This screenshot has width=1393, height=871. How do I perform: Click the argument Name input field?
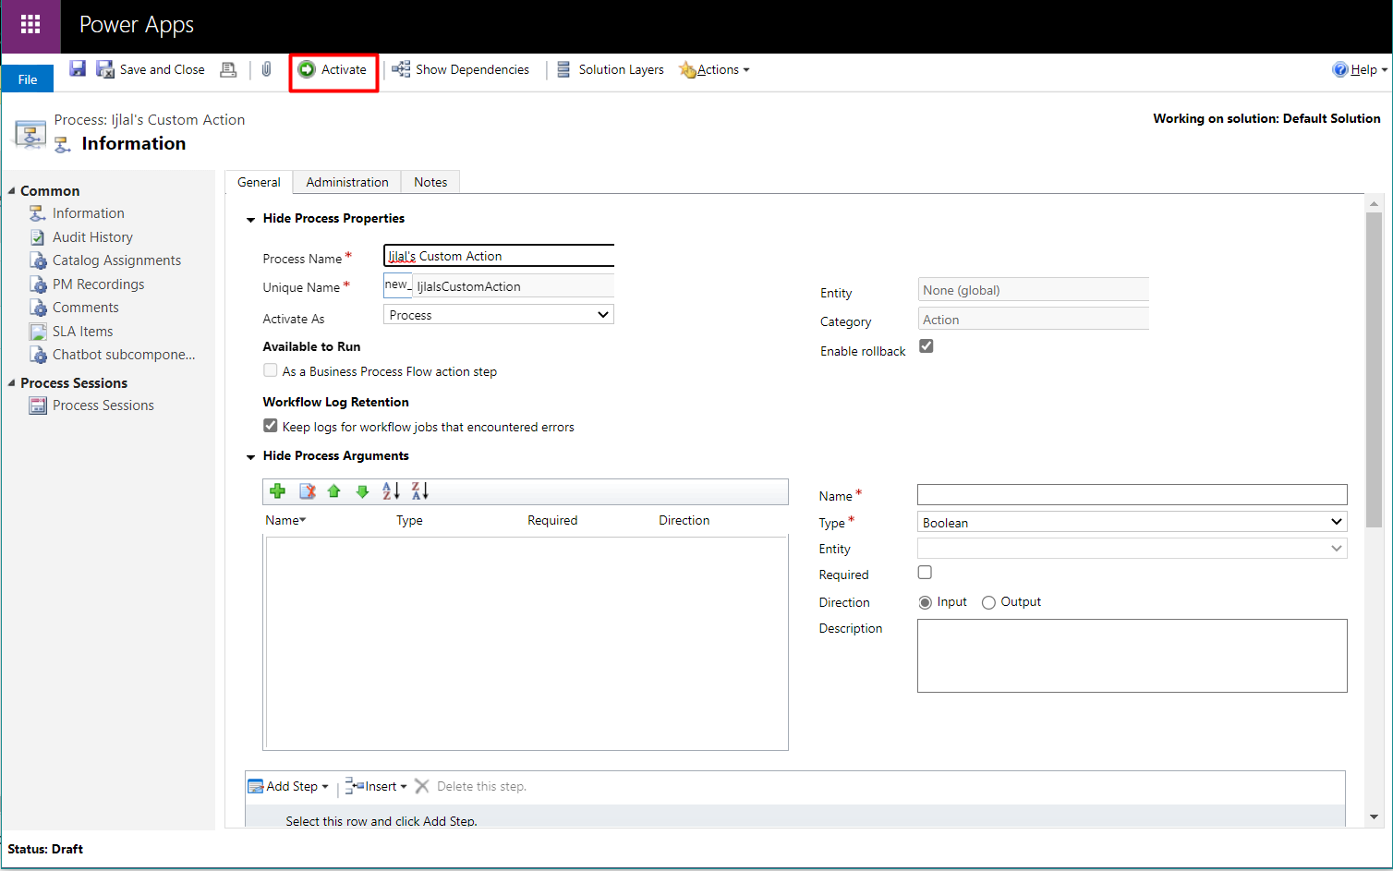(x=1132, y=495)
